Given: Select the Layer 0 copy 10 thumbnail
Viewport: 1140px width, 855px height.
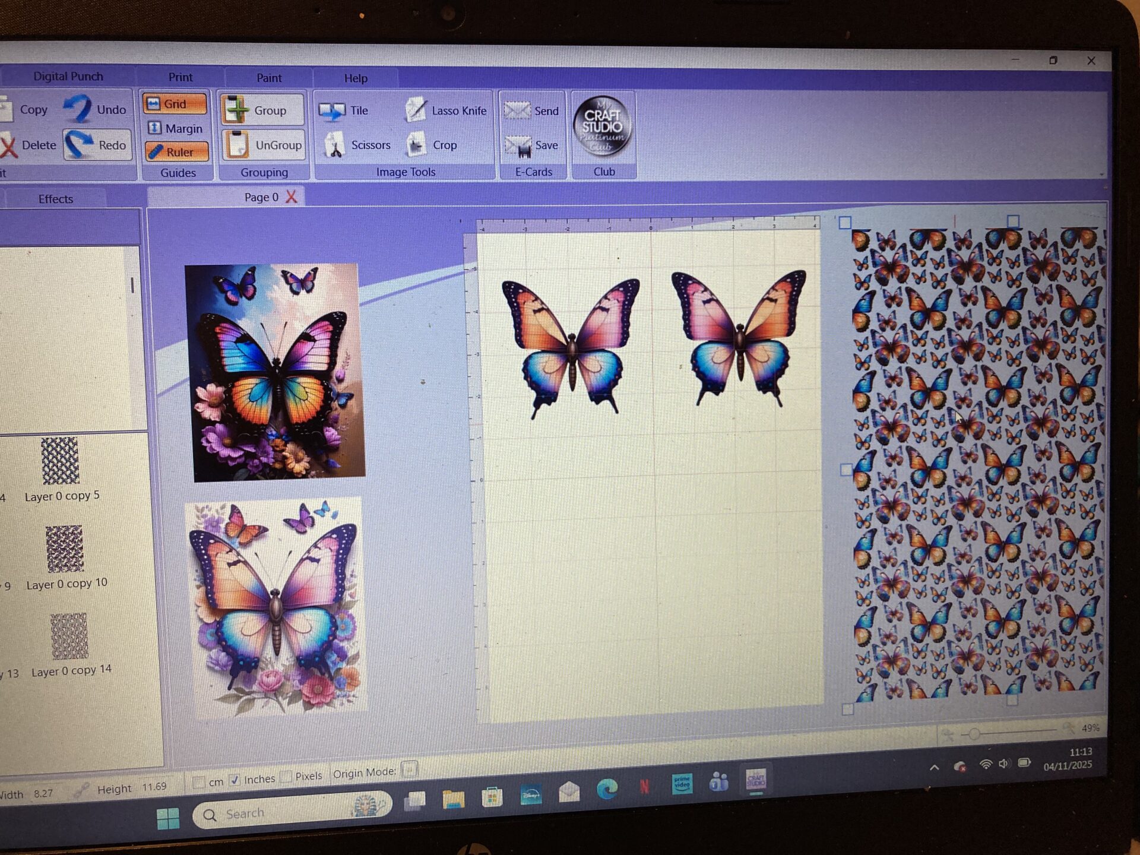Looking at the screenshot, I should (x=65, y=548).
